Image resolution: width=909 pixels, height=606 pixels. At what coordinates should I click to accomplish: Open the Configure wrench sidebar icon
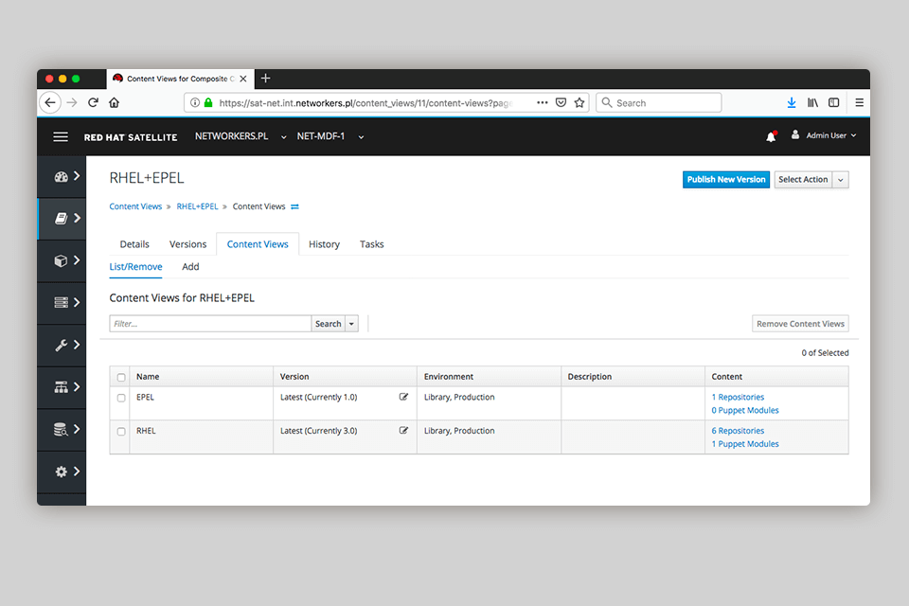62,345
